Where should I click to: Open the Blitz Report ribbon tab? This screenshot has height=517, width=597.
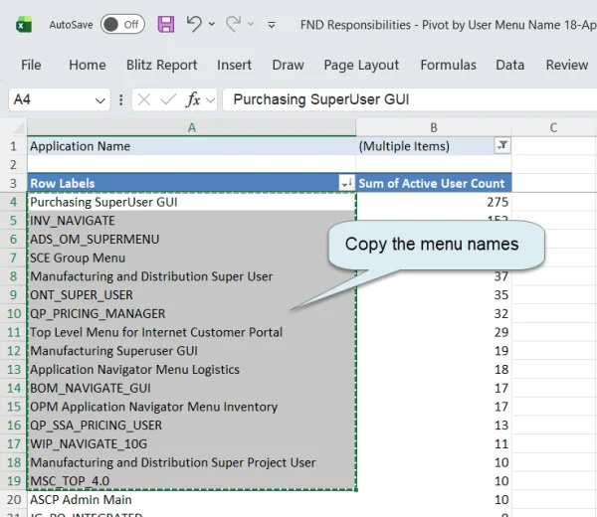[x=162, y=65]
